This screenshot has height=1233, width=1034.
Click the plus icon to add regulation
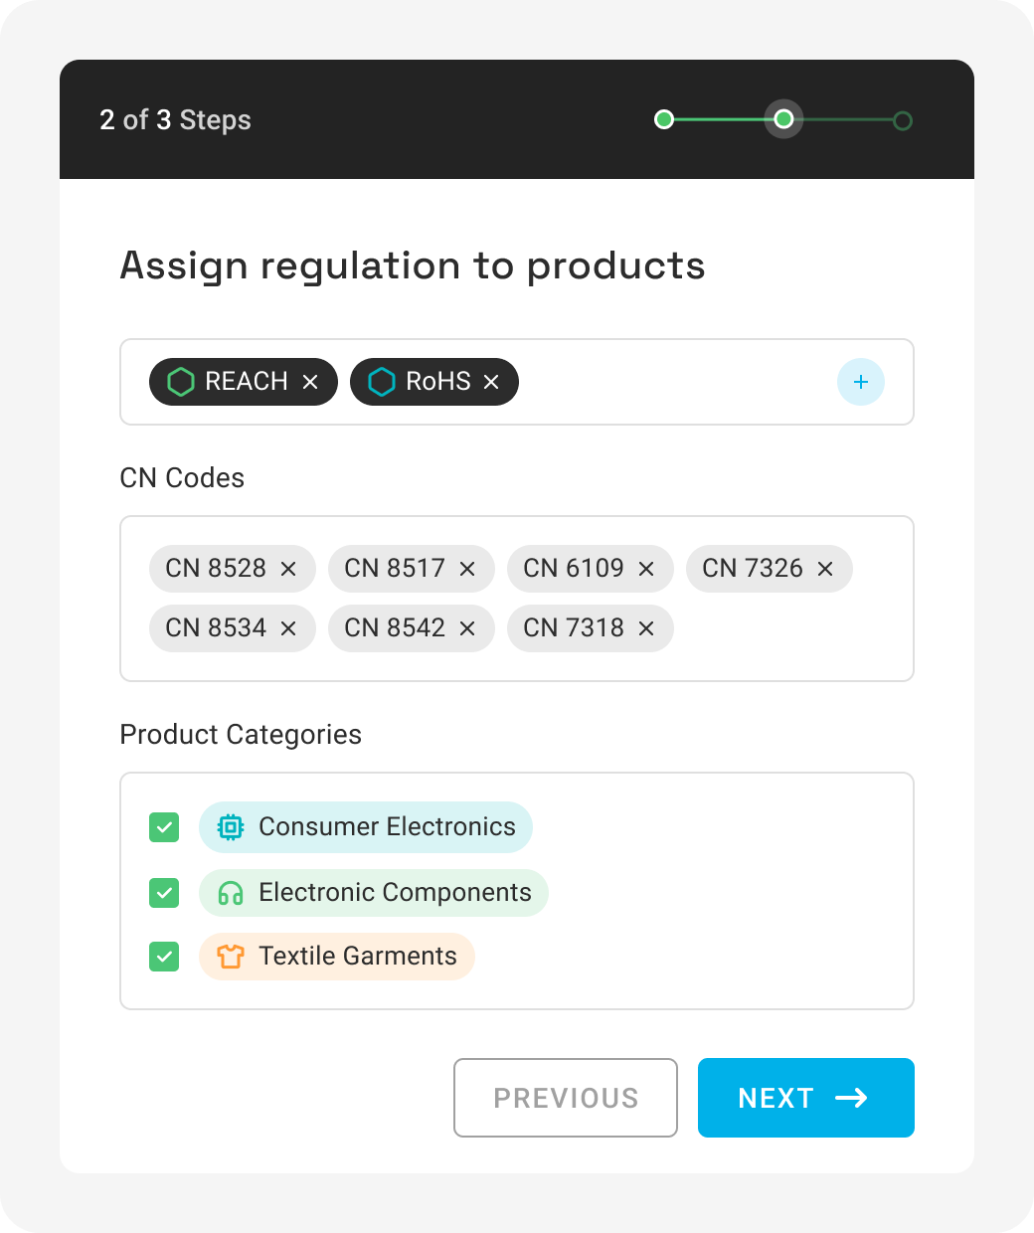coord(861,382)
